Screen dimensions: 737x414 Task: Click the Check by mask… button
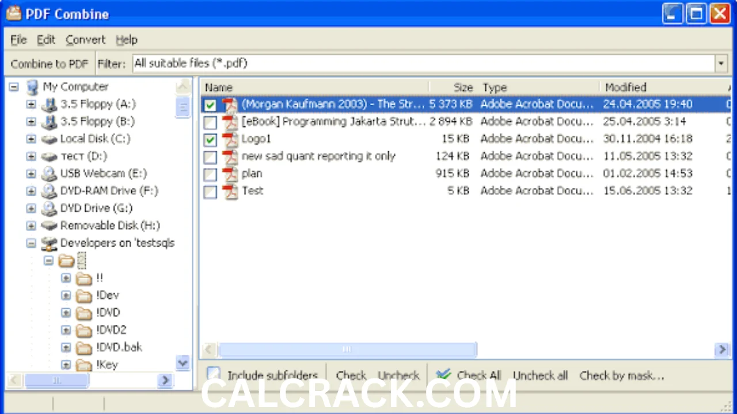click(622, 375)
